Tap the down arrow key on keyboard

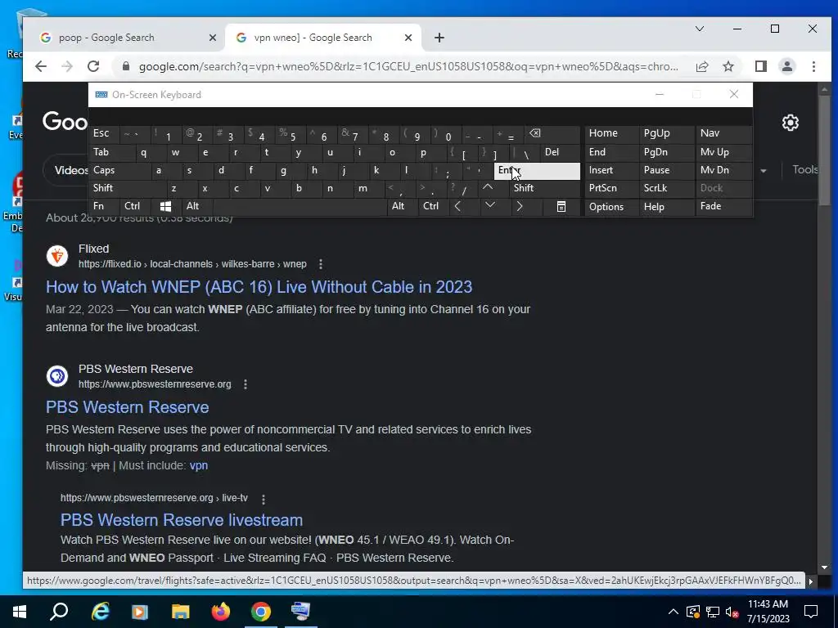[x=489, y=205]
